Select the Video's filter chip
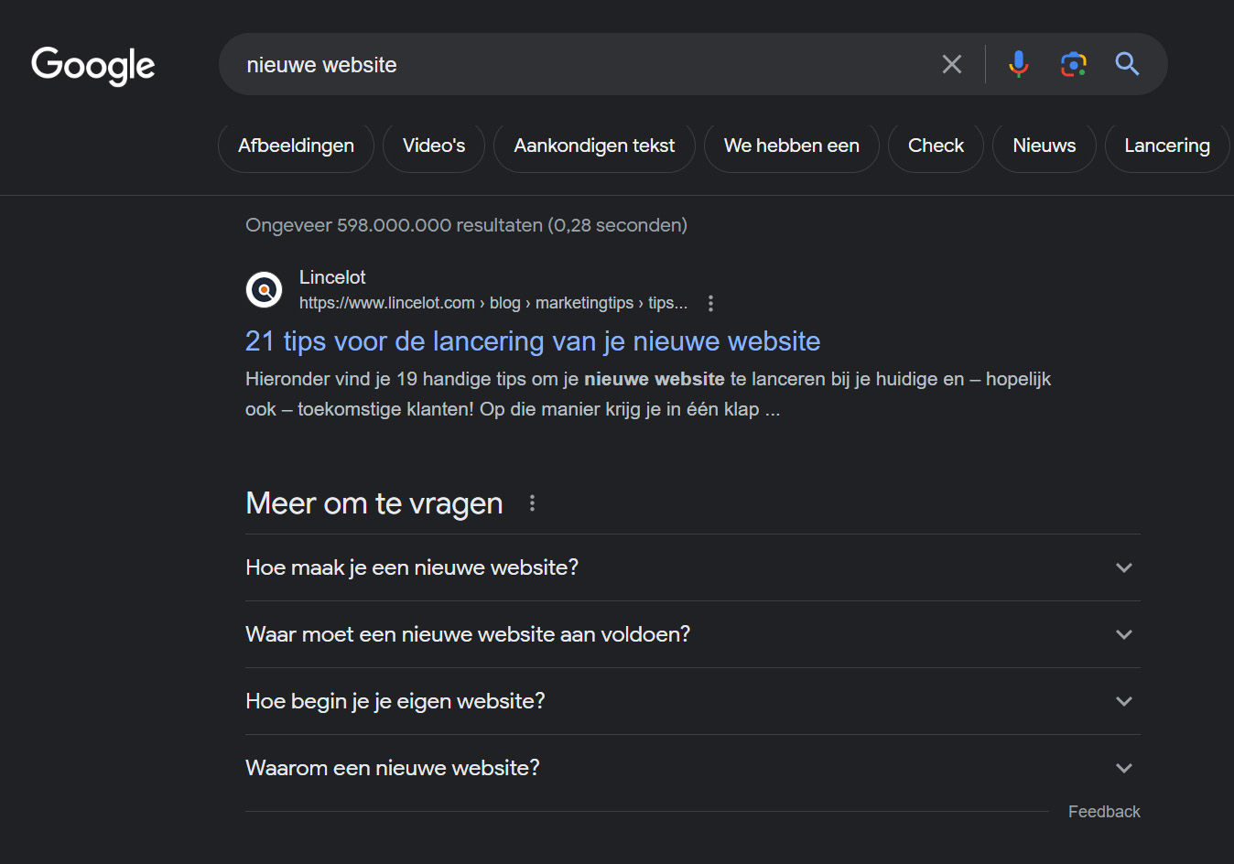 pyautogui.click(x=433, y=146)
